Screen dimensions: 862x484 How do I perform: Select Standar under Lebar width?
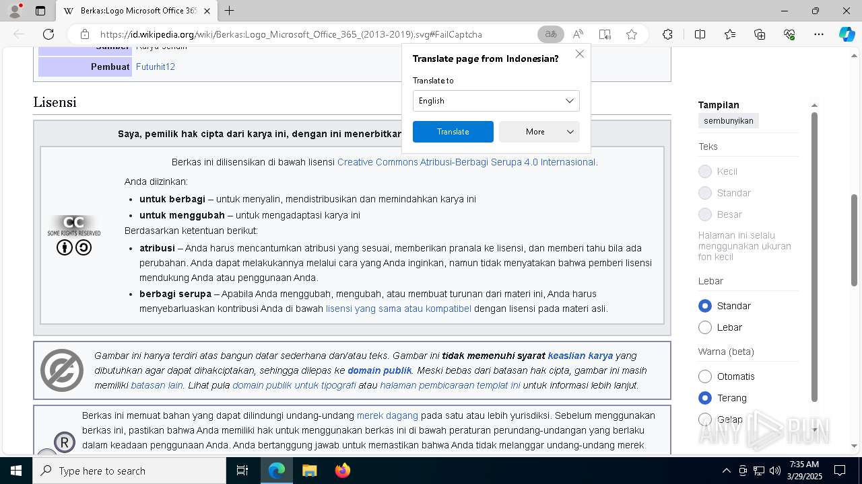(x=705, y=306)
